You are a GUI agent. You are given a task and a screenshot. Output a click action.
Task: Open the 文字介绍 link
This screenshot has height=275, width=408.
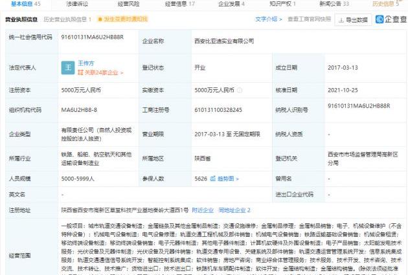pos(269,19)
